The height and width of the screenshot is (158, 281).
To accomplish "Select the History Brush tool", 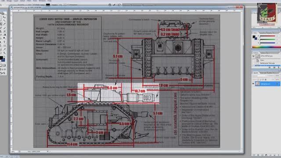I will pyautogui.click(x=4, y=31).
